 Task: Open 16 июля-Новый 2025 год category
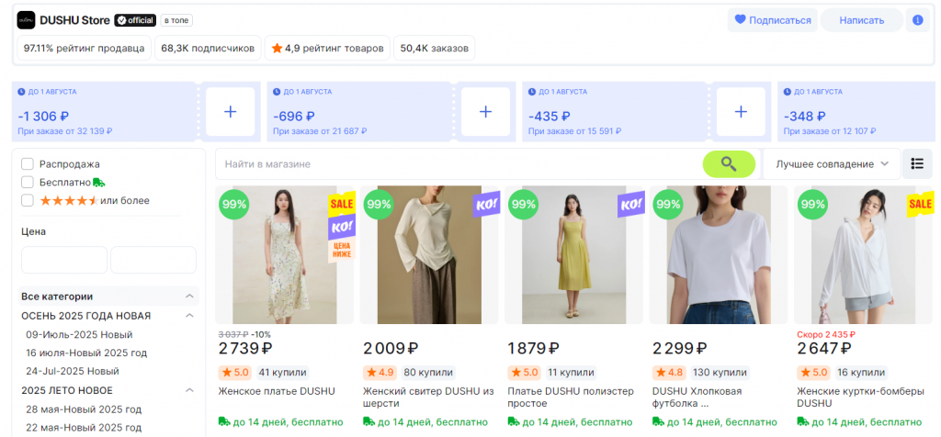click(86, 353)
